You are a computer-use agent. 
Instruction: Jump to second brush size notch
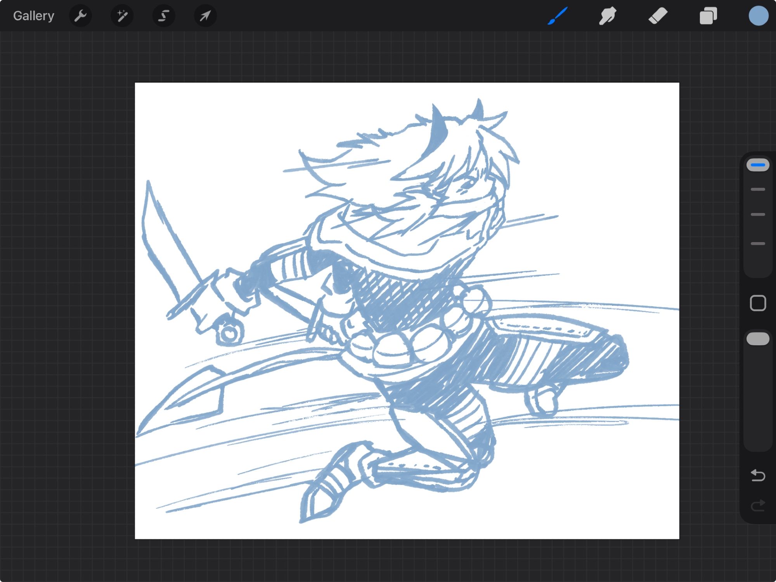[757, 189]
